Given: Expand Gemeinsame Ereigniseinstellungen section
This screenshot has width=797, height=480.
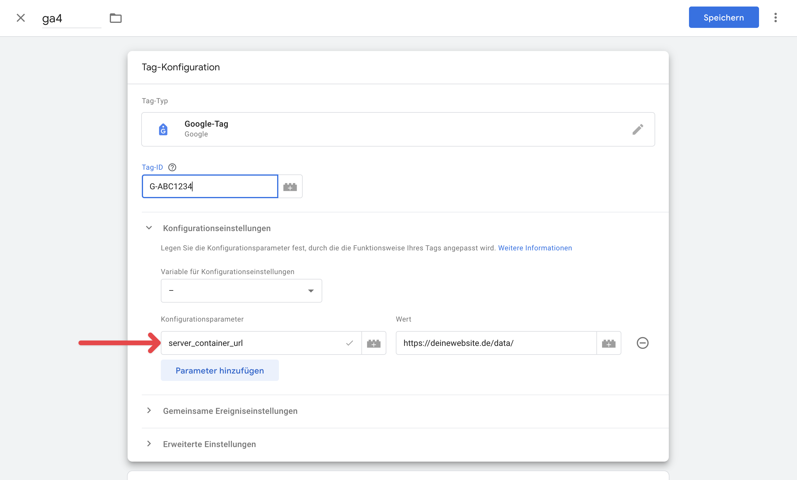Looking at the screenshot, I should (149, 411).
